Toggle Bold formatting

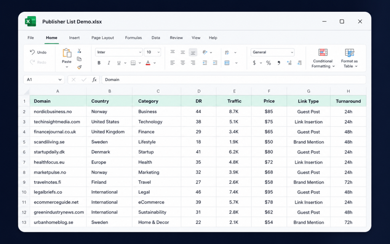pyautogui.click(x=99, y=63)
